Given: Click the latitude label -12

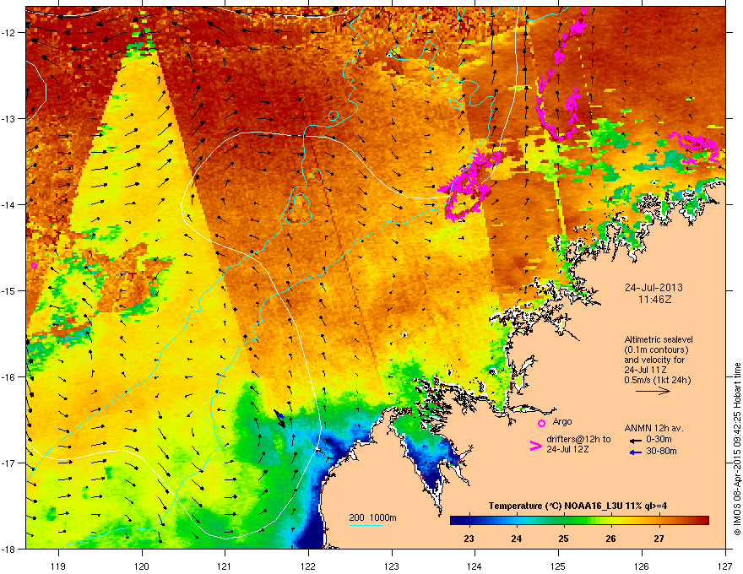Looking at the screenshot, I should (8, 33).
